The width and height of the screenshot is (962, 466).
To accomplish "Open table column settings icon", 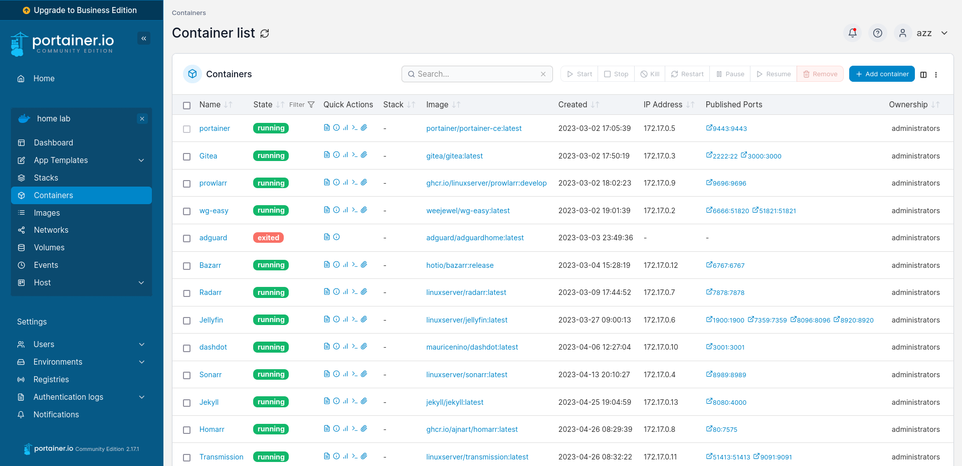I will pos(923,74).
